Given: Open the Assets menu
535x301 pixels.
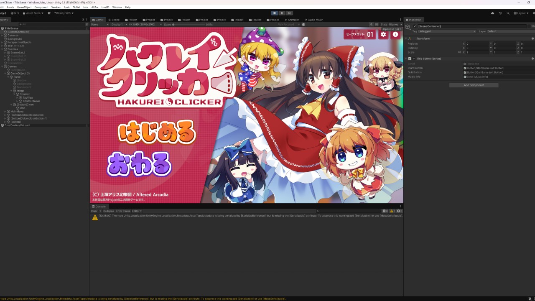Looking at the screenshot, I should pyautogui.click(x=10, y=7).
